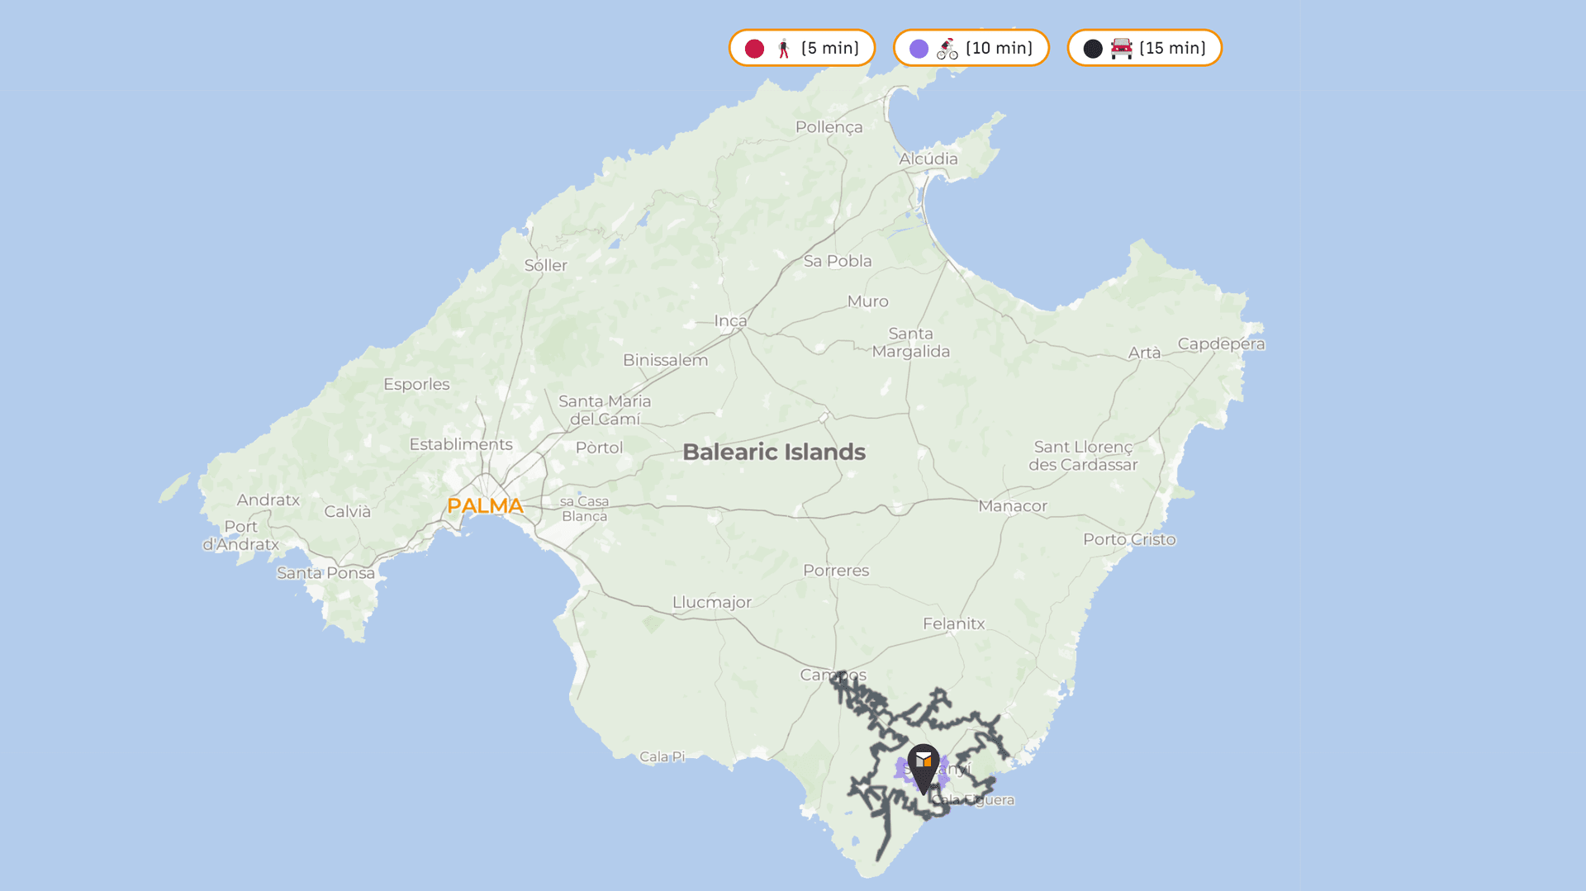The image size is (1586, 891).
Task: Click the Santa Margalida label
Action: click(x=911, y=343)
